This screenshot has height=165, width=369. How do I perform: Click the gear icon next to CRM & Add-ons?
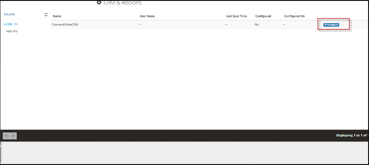(99, 3)
